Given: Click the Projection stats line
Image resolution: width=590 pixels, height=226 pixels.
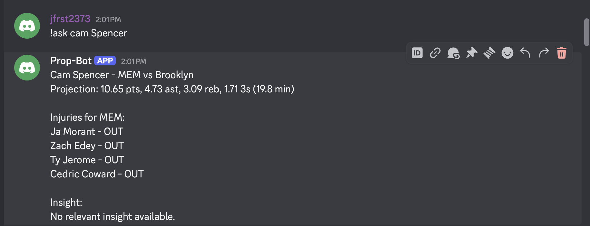Looking at the screenshot, I should pyautogui.click(x=172, y=89).
